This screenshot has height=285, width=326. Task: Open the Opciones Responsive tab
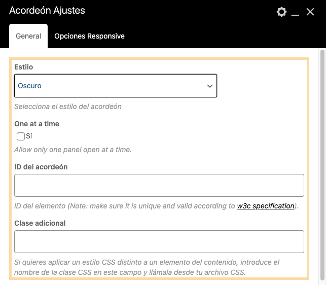[x=89, y=36]
